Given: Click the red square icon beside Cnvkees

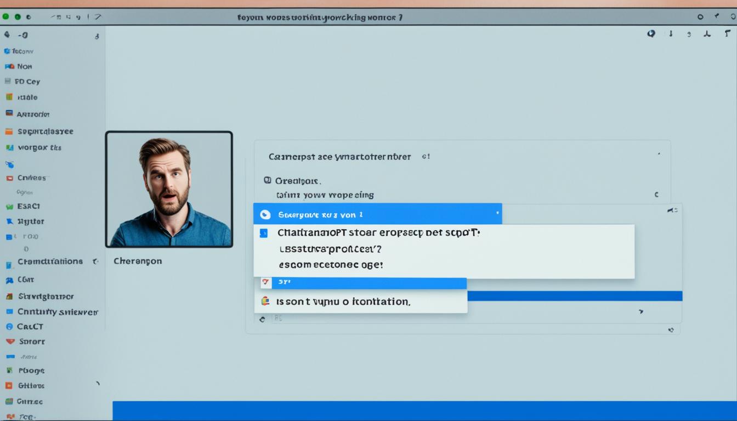Looking at the screenshot, I should pos(9,178).
